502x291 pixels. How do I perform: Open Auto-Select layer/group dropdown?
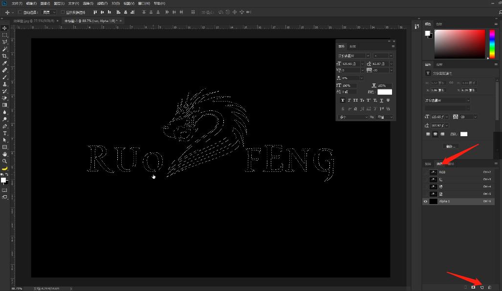pos(50,12)
